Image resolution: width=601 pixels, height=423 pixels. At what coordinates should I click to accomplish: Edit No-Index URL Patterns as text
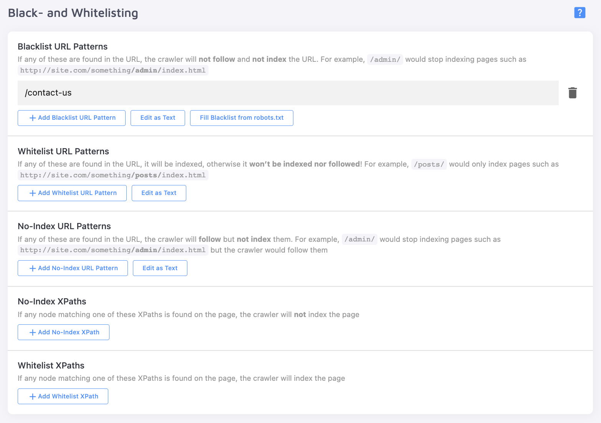click(x=160, y=268)
